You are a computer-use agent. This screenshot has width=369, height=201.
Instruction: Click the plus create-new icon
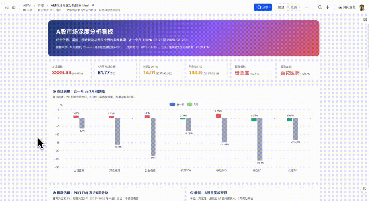[328, 7]
